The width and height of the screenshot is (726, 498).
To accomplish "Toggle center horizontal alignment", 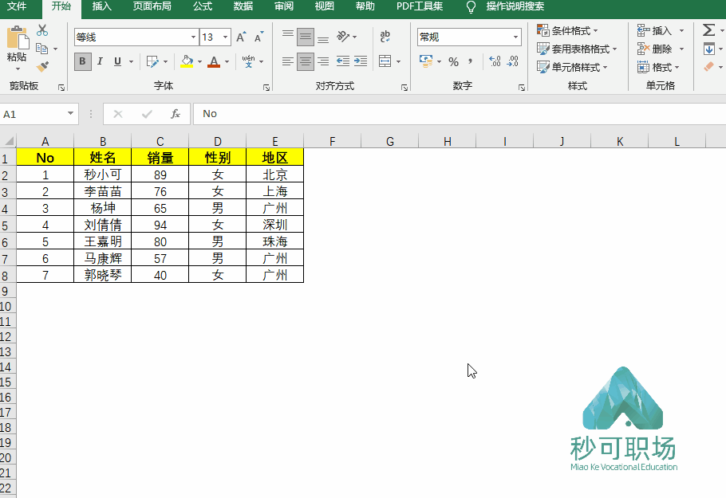I will tap(305, 61).
